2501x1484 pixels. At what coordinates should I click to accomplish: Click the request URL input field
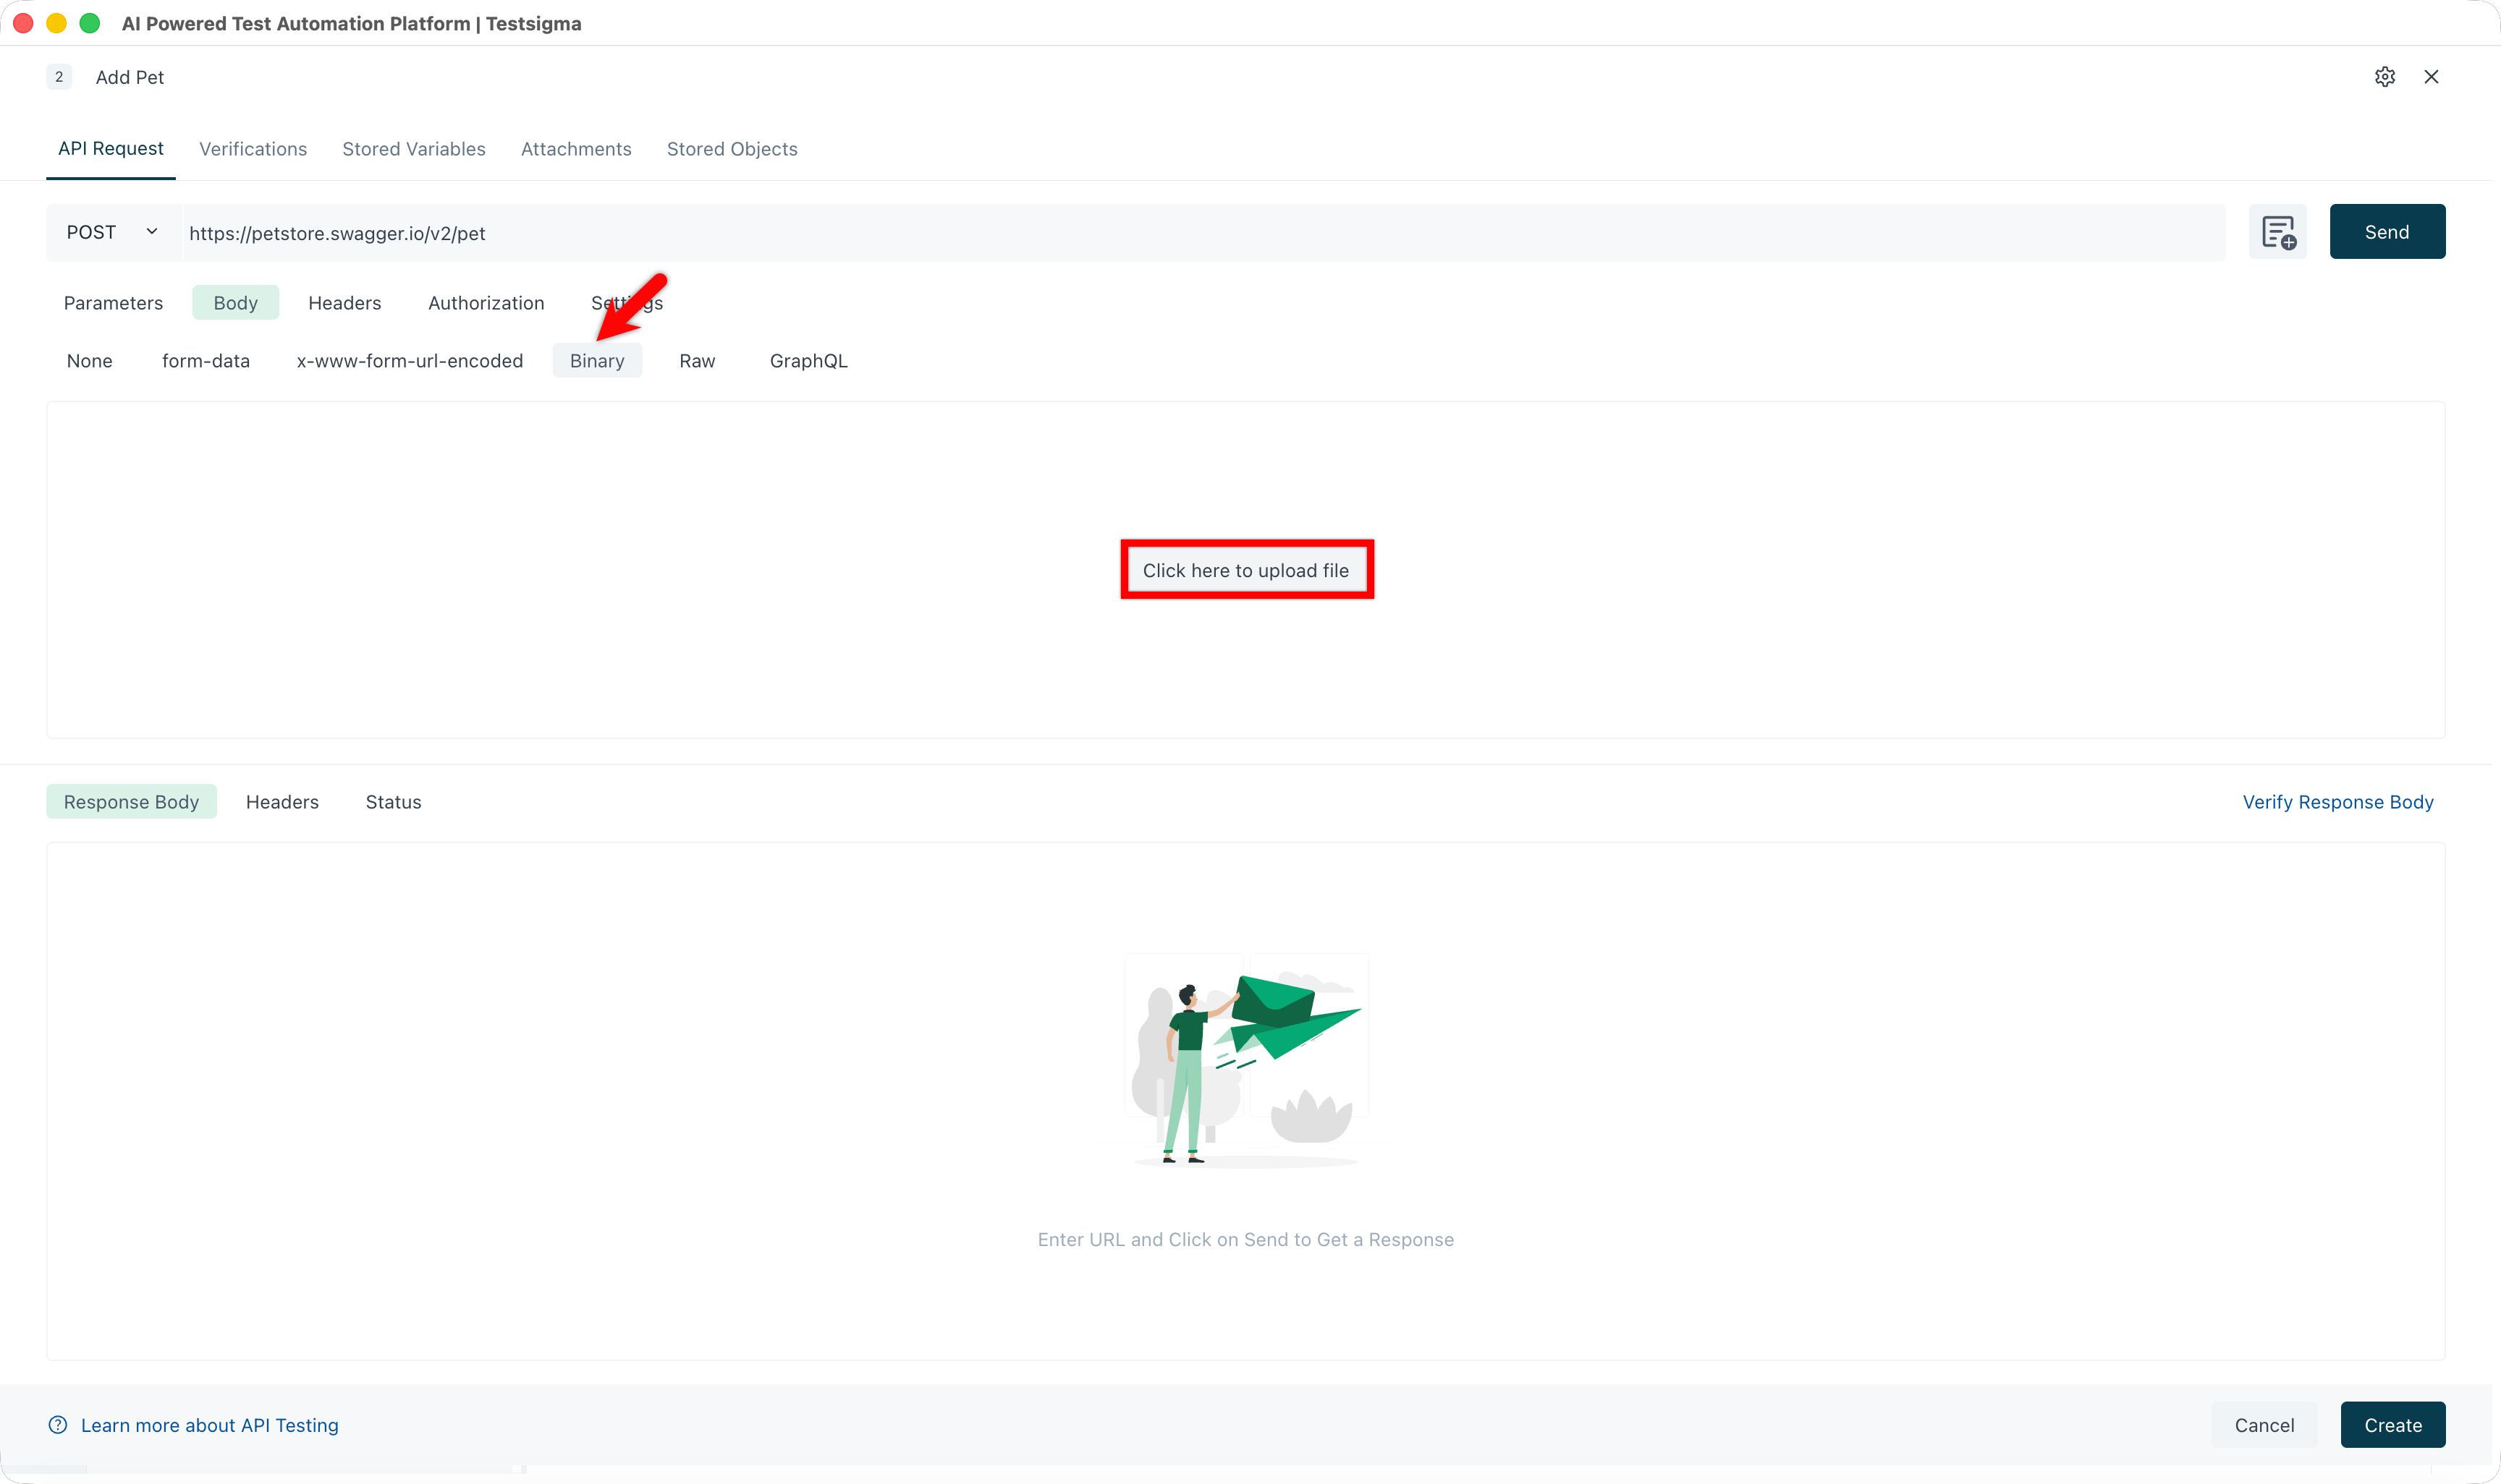click(1201, 233)
